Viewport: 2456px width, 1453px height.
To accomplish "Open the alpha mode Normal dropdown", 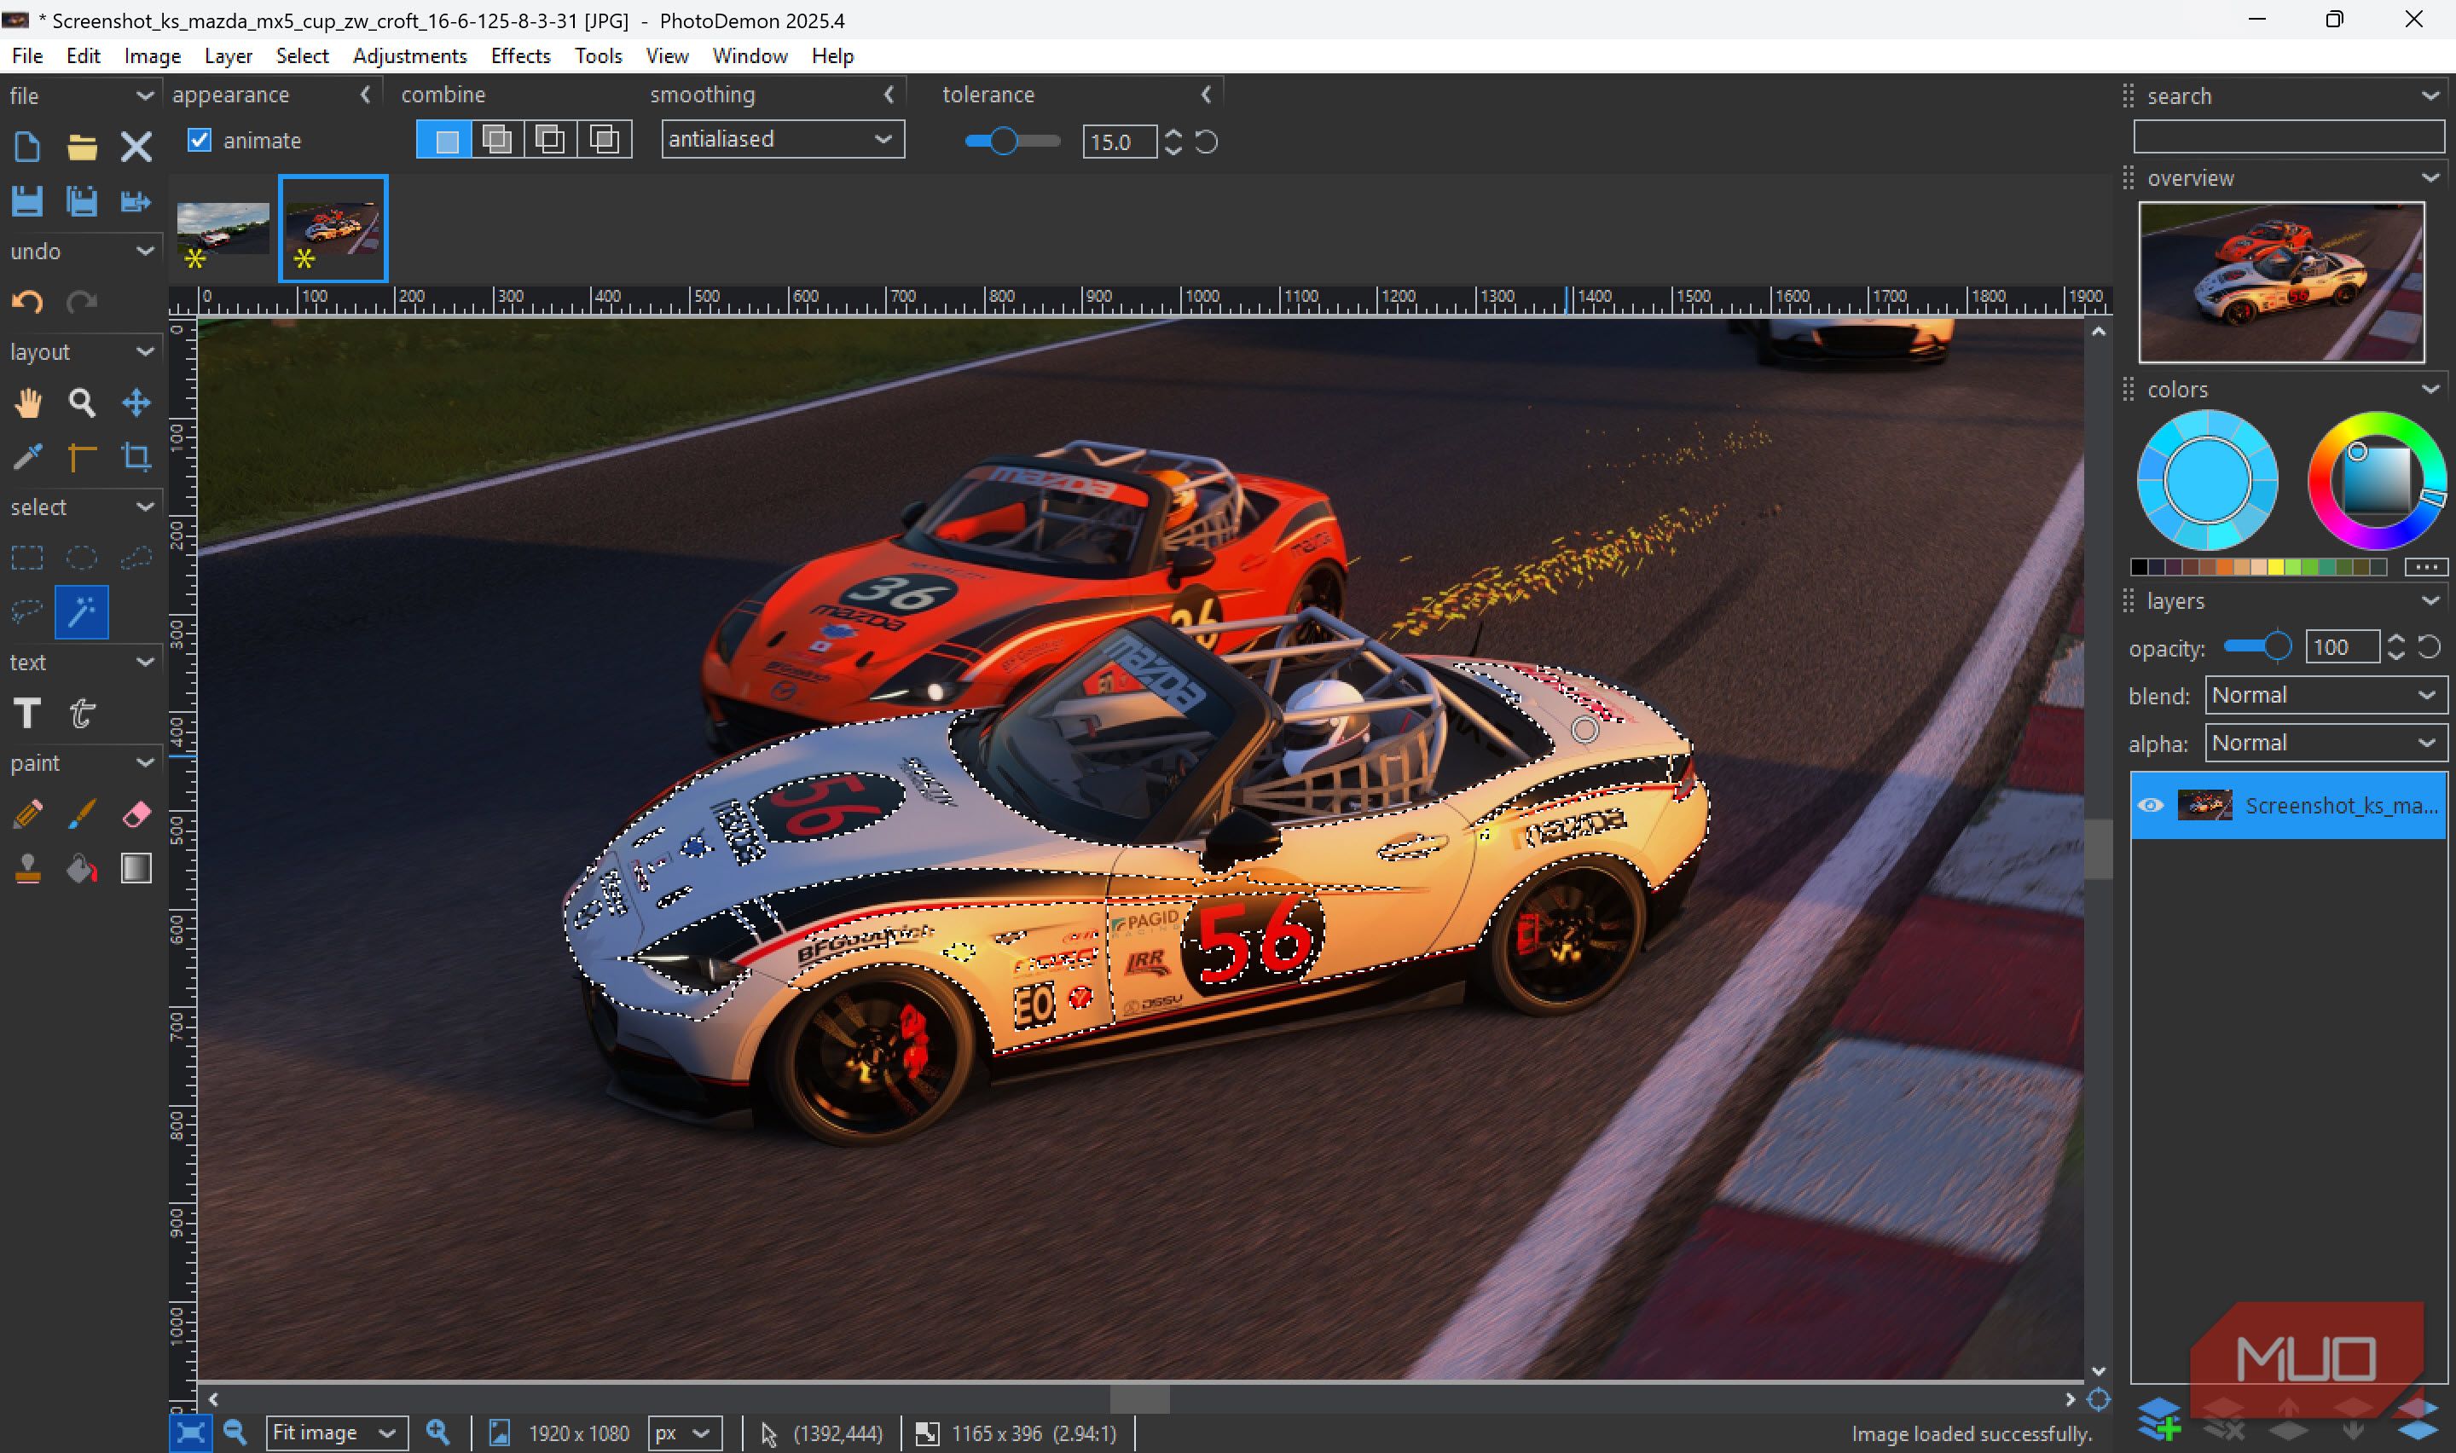I will tap(2325, 744).
